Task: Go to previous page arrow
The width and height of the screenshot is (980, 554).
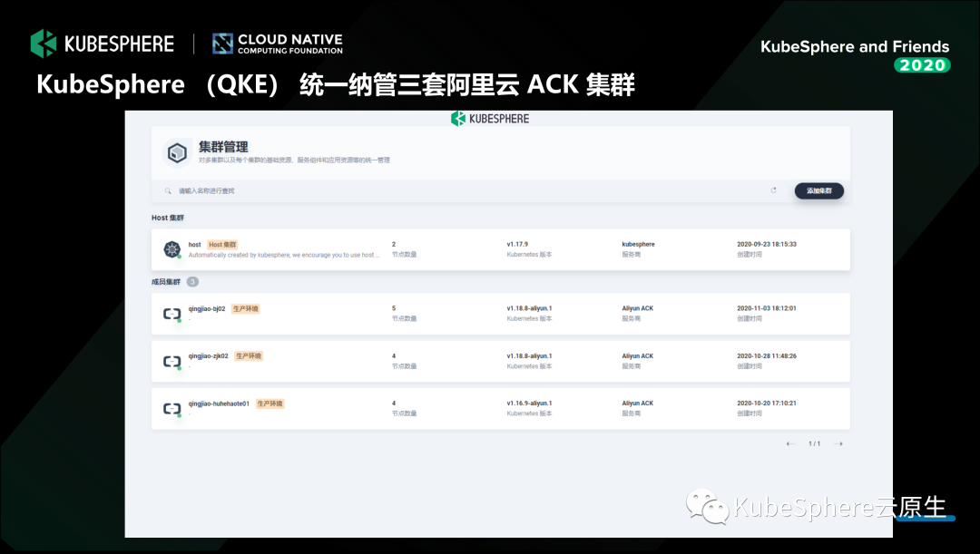Action: pos(790,443)
